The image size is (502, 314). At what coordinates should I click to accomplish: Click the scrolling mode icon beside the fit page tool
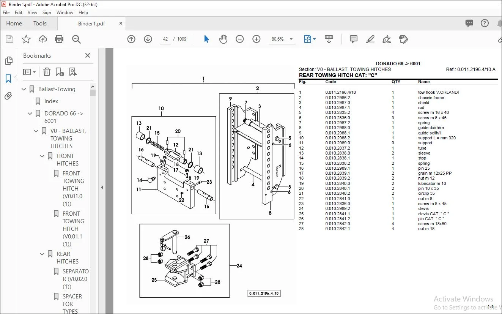[329, 39]
